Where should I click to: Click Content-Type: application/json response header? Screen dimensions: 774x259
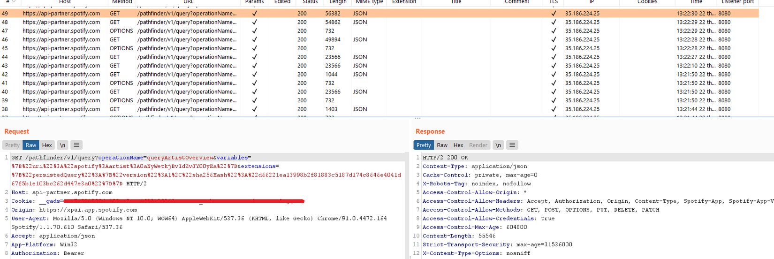coord(475,166)
